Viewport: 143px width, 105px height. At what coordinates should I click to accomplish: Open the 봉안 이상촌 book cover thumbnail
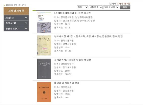click(44, 23)
